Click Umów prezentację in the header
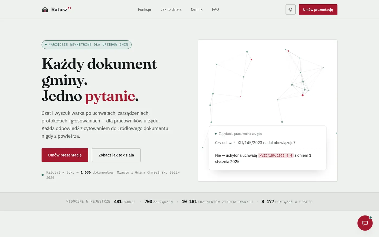This screenshot has height=237, width=379. [x=318, y=9]
